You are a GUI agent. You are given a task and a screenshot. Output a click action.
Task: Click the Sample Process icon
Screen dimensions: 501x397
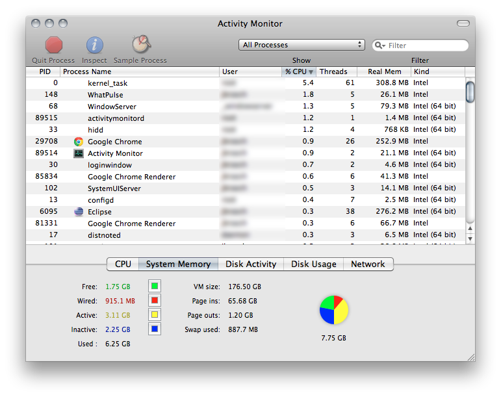coord(141,44)
